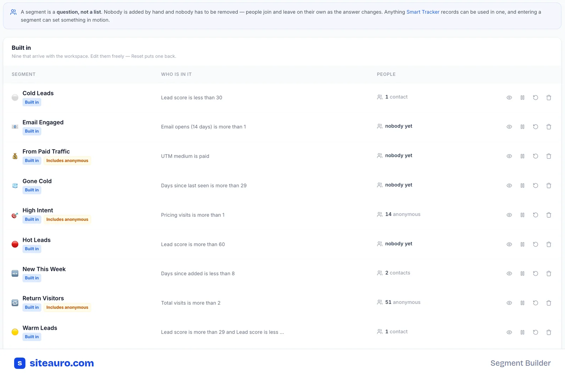Click the "Built in" tag under Gone Cold
Viewport: 565px width, 377px height.
coord(32,190)
